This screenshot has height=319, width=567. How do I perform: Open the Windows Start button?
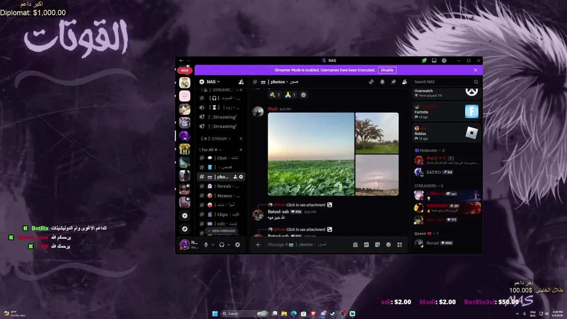(x=215, y=314)
